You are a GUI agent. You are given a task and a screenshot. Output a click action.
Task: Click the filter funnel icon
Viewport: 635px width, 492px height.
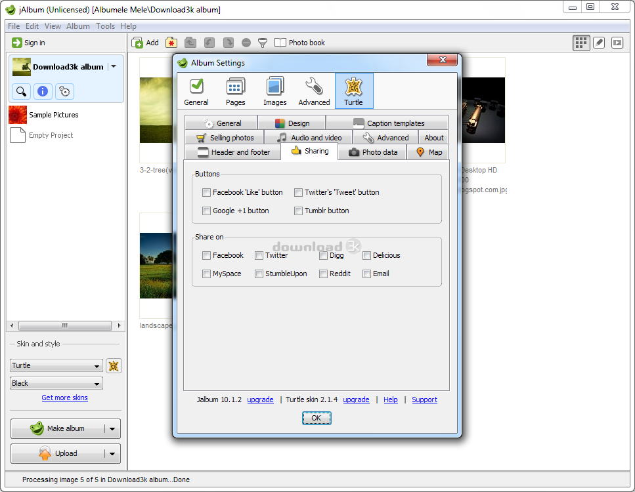coord(263,43)
